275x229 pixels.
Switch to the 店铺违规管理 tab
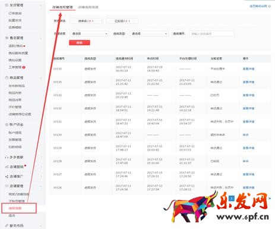[x=62, y=7]
